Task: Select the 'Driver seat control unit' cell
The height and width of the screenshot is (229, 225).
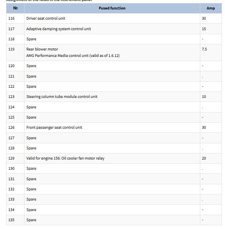Action: 112,18
